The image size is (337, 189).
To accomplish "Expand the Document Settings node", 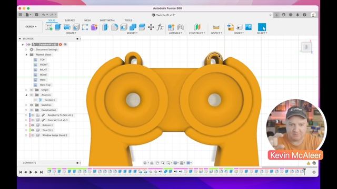I will (x=26, y=49).
